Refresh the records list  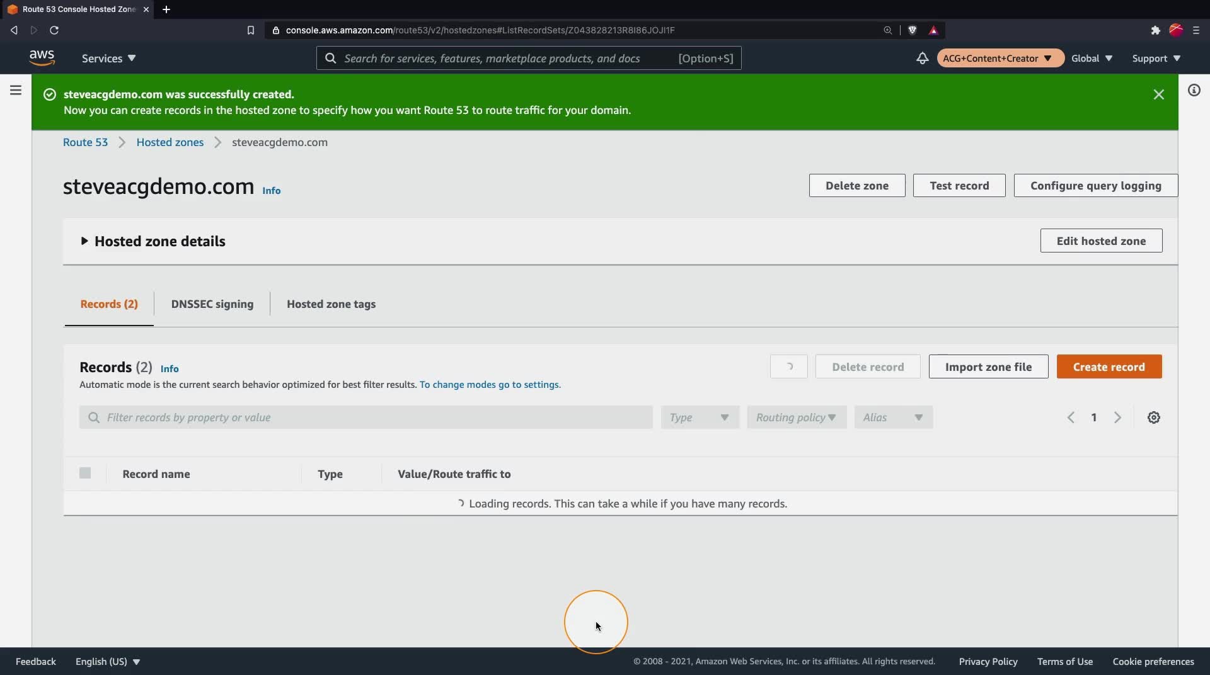coord(789,366)
